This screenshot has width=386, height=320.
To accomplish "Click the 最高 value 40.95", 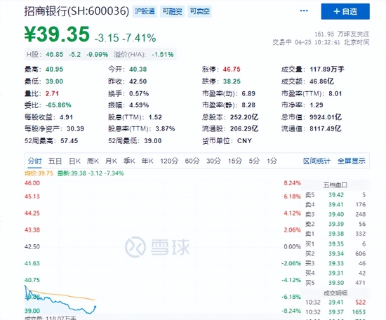I will tap(54, 69).
